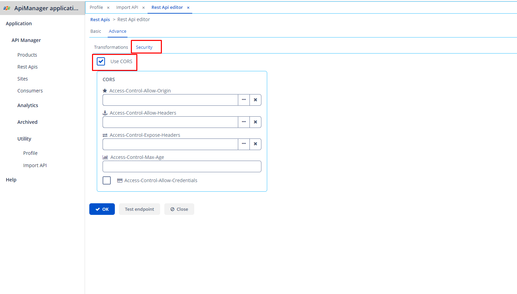Close the Profile tab
This screenshot has width=517, height=294.
tap(108, 8)
